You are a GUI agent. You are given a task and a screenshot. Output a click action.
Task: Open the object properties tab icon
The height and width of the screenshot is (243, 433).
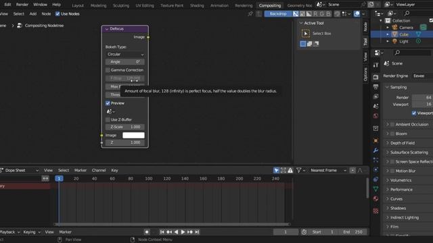(x=375, y=141)
